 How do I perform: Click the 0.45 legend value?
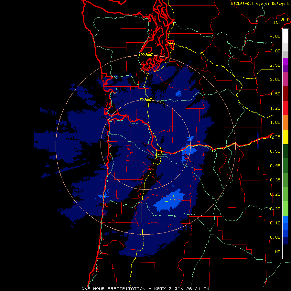(x=275, y=166)
